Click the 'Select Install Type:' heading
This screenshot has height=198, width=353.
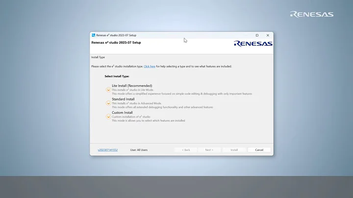click(x=117, y=76)
